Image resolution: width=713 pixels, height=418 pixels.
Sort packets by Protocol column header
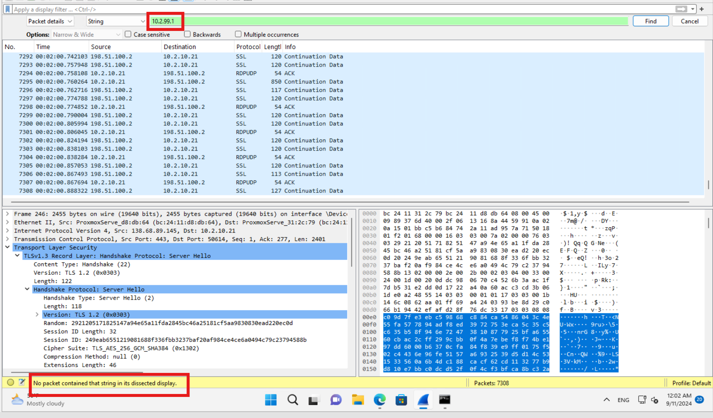click(x=248, y=47)
